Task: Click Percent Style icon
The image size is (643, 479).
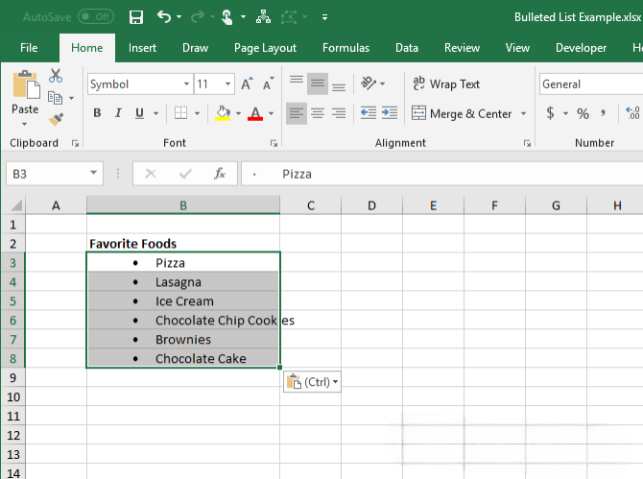Action: [583, 113]
